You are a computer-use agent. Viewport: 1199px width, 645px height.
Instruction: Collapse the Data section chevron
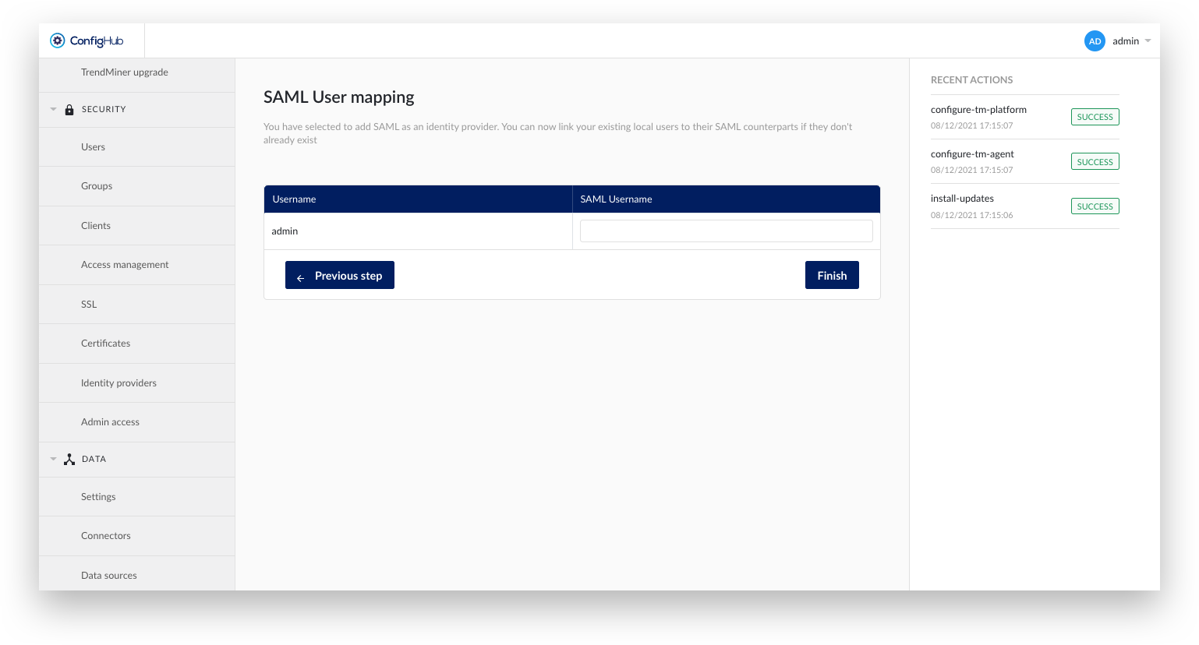click(53, 460)
